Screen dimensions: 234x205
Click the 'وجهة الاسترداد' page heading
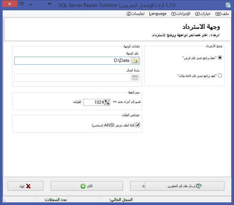201,27
